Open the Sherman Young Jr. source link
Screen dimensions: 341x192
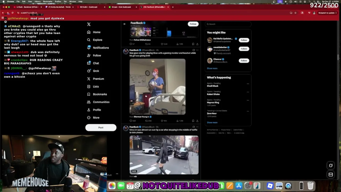coord(142,117)
